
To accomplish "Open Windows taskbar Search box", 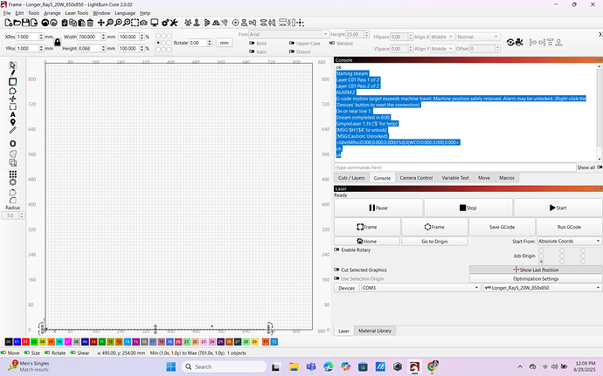I will click(x=224, y=366).
